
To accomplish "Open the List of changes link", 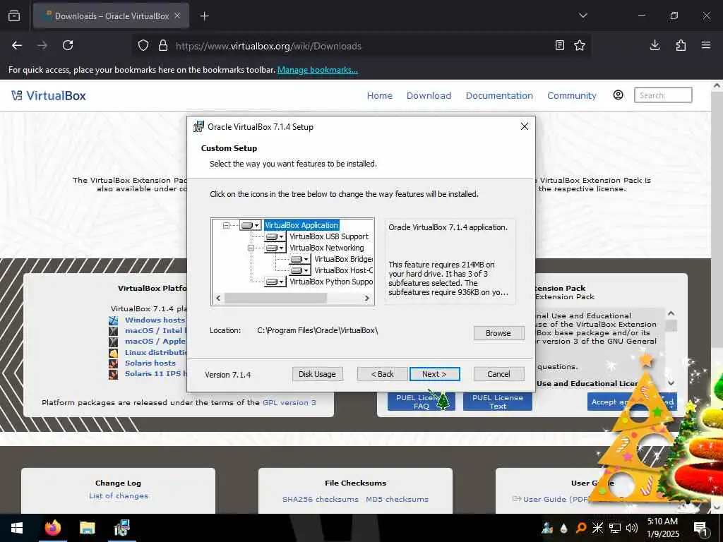I will tap(119, 496).
